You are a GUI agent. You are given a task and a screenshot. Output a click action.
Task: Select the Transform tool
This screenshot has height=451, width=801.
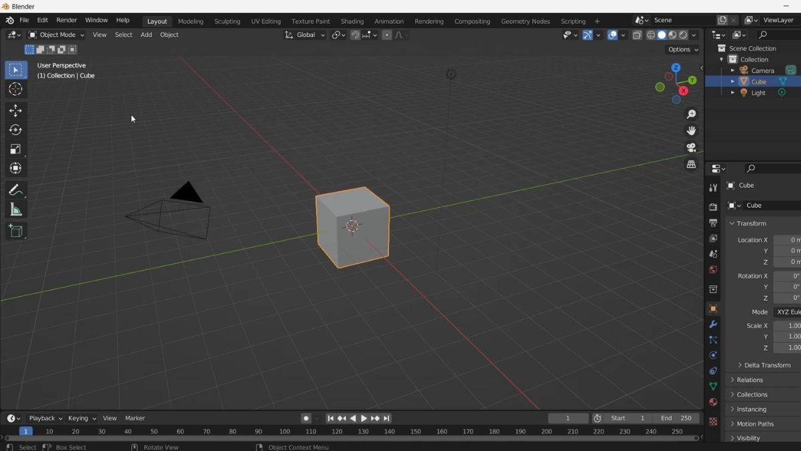16,168
